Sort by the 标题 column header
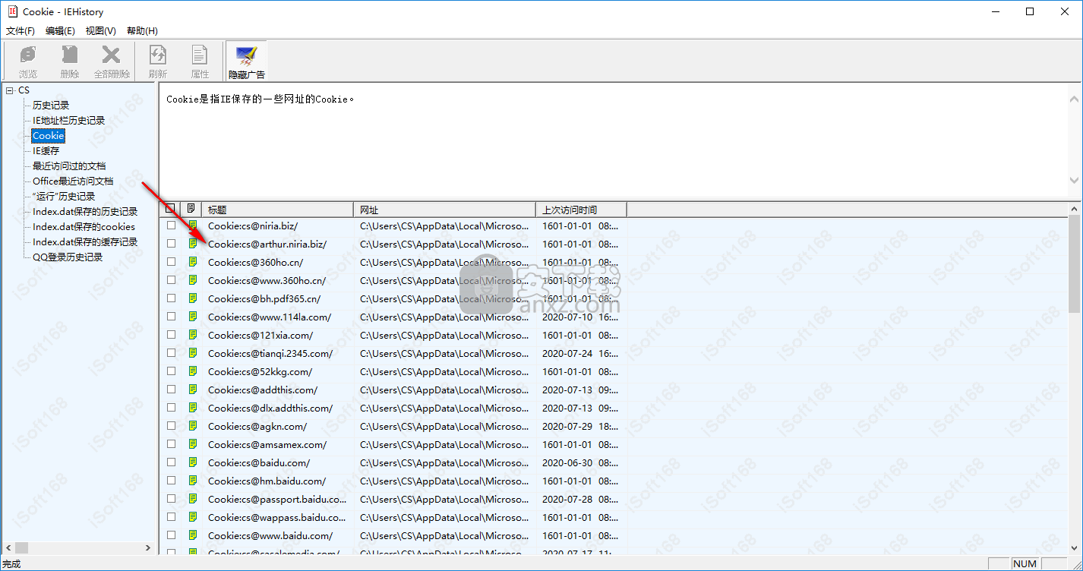The width and height of the screenshot is (1083, 571). (278, 210)
